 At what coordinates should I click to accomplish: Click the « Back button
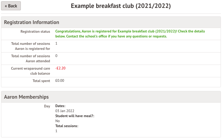coord(11,6)
